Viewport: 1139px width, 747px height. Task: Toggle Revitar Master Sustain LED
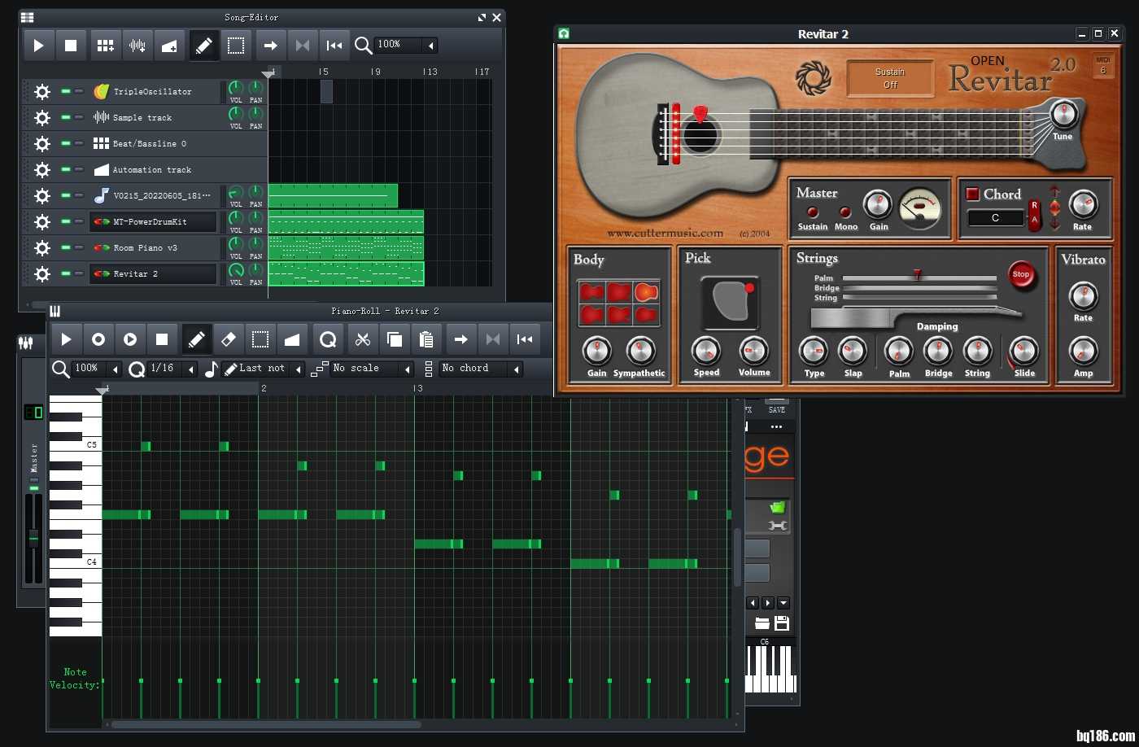(x=812, y=212)
